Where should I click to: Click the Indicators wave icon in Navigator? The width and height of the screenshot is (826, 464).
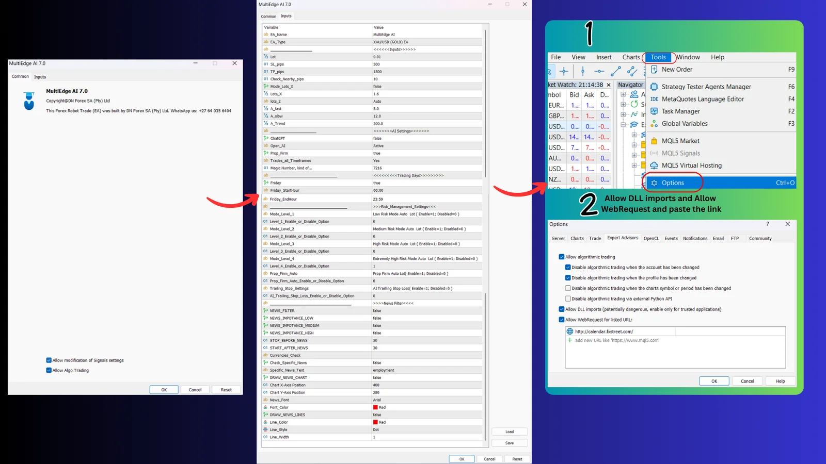[634, 114]
